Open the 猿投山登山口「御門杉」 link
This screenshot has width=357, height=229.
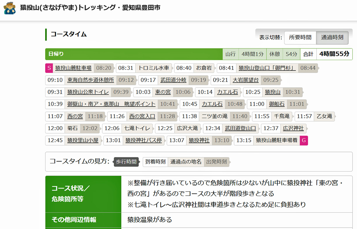267,68
